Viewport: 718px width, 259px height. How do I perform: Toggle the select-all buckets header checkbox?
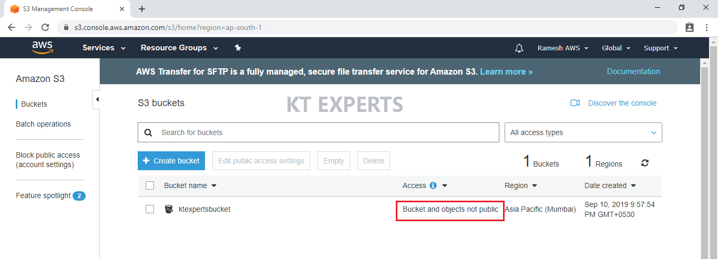pos(150,185)
